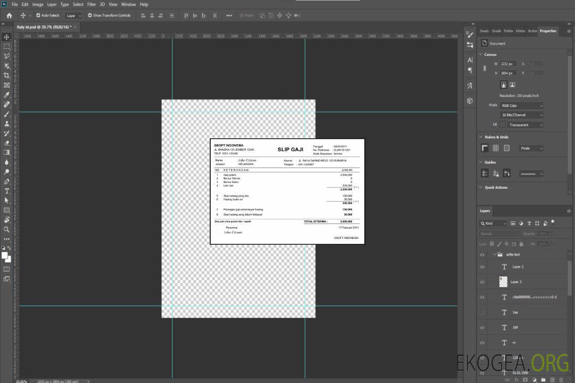Select the Lasso tool
The image size is (575, 383).
click(x=6, y=56)
